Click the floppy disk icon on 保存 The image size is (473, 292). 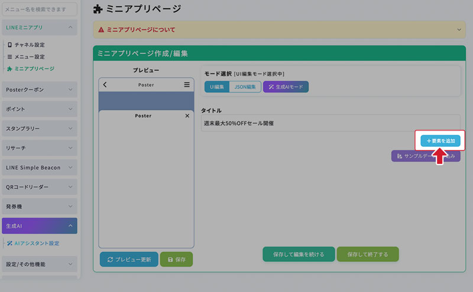click(x=170, y=260)
